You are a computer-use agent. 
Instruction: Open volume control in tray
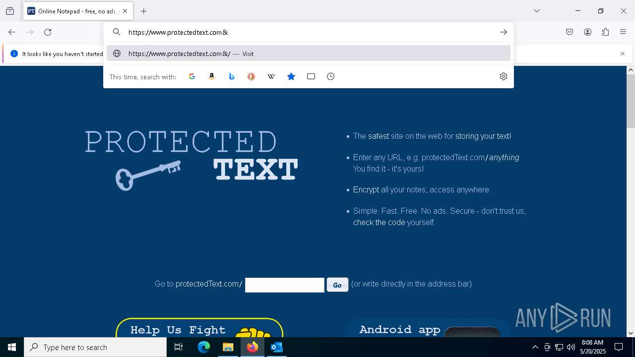tap(571, 347)
